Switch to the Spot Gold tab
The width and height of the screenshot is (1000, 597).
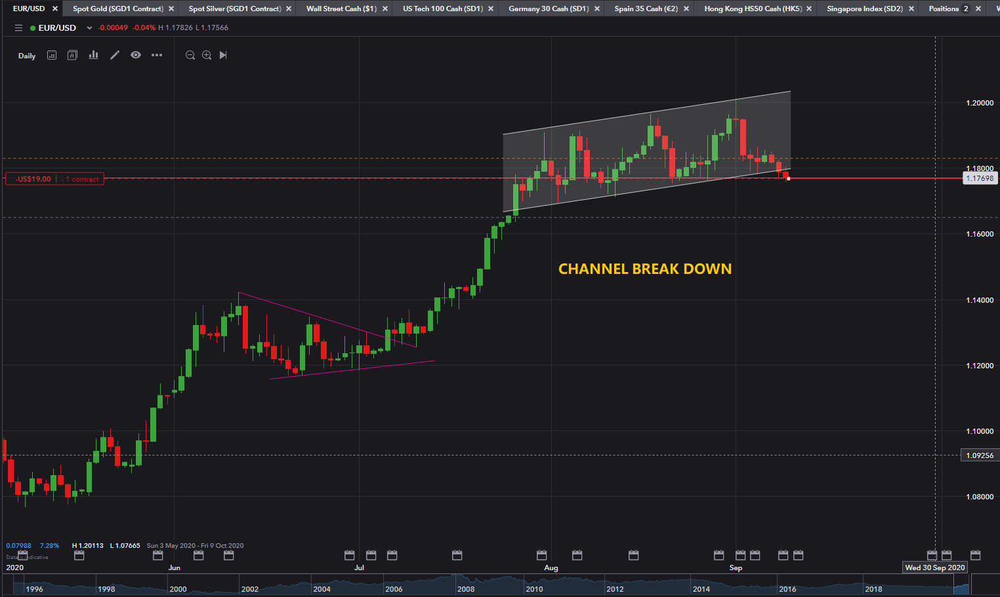pos(117,9)
